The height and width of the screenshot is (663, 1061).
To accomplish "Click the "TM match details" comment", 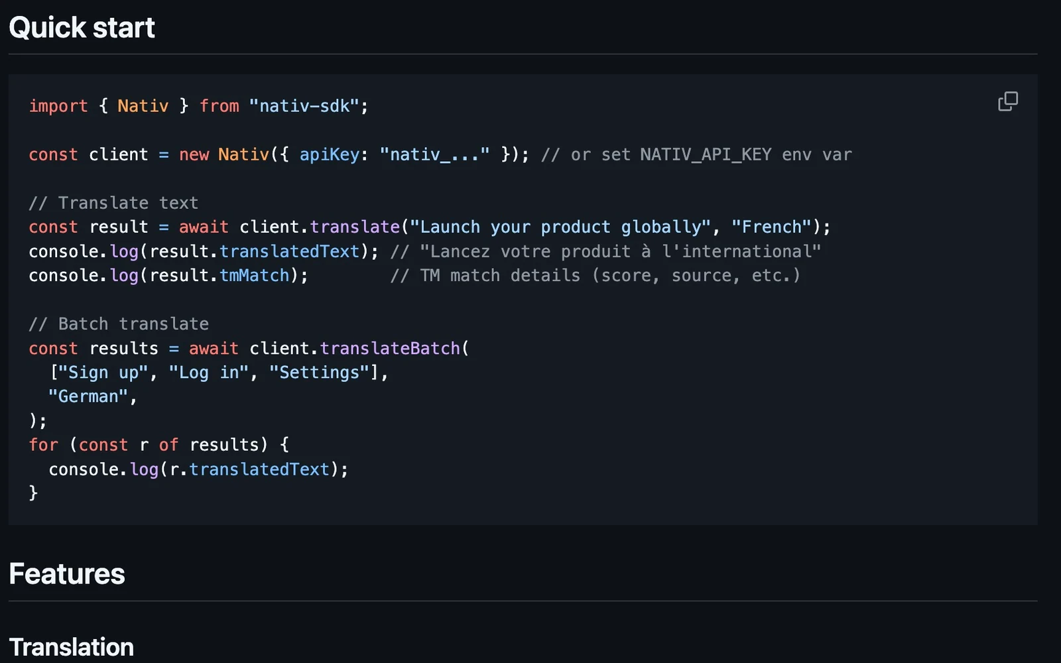I will point(595,276).
